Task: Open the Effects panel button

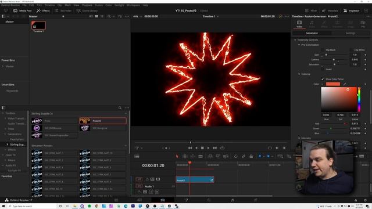Action: pos(43,10)
